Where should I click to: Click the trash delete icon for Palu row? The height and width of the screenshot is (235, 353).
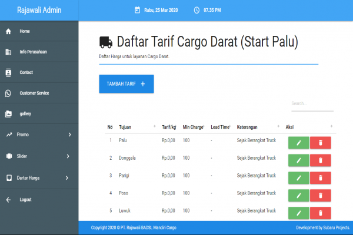pos(321,143)
